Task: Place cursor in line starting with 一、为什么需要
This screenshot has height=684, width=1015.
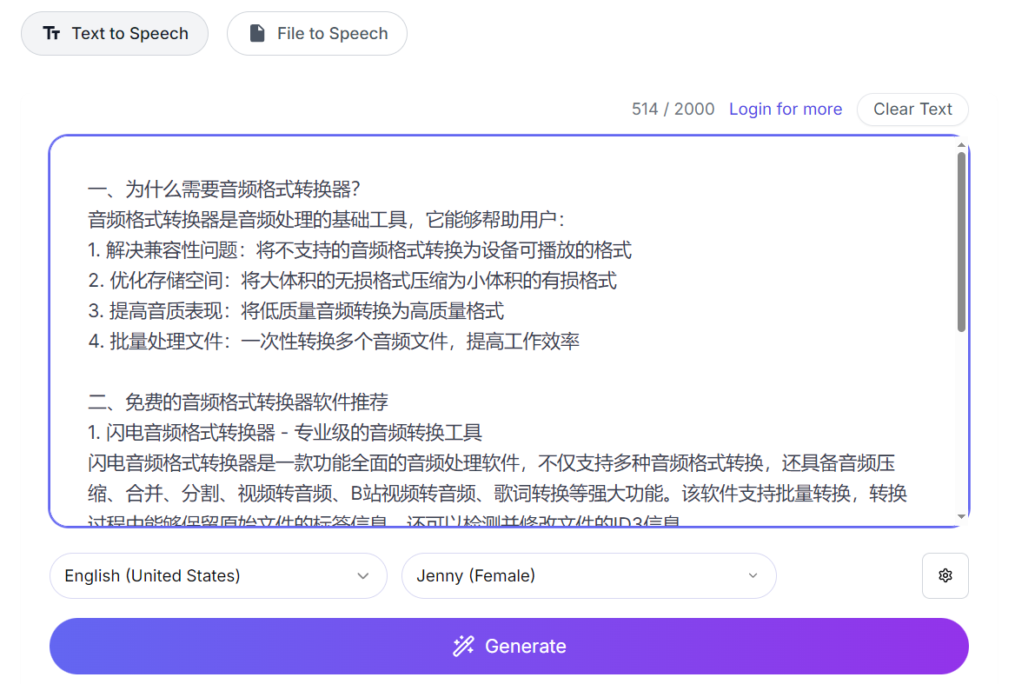Action: coord(224,189)
